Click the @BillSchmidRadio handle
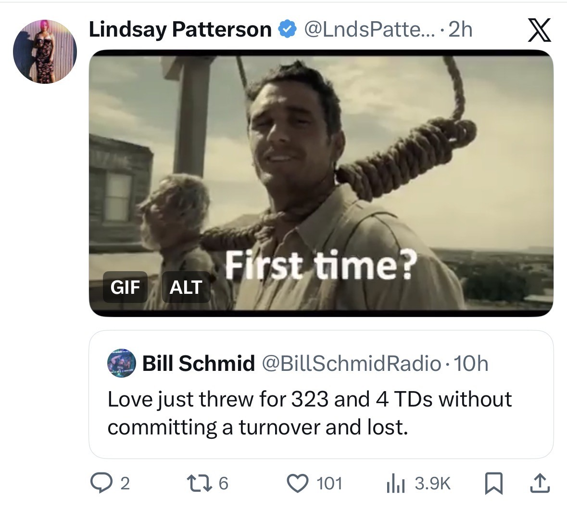This screenshot has width=567, height=512. pos(351,363)
